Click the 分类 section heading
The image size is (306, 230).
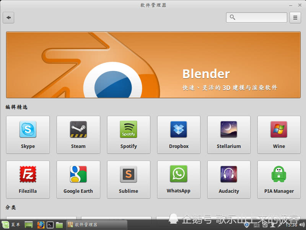point(11,207)
